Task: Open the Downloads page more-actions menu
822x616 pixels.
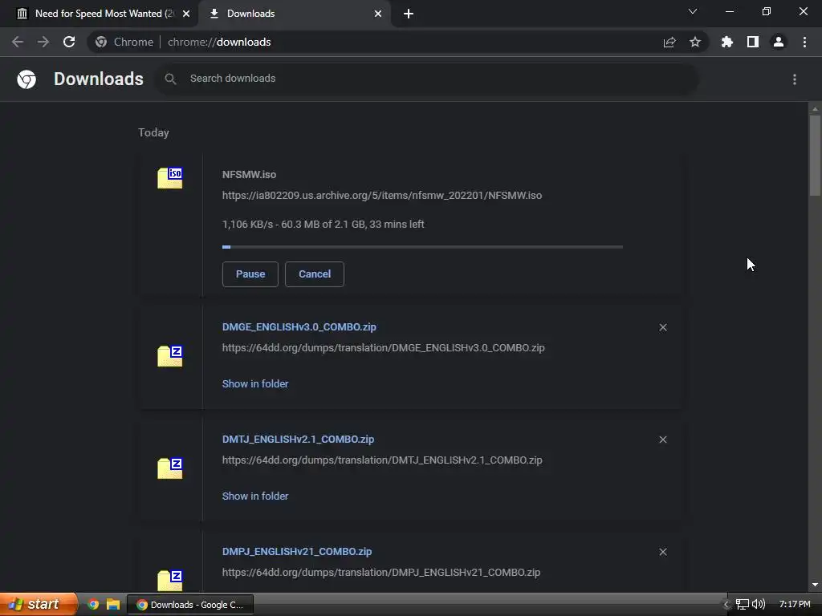Action: [795, 79]
